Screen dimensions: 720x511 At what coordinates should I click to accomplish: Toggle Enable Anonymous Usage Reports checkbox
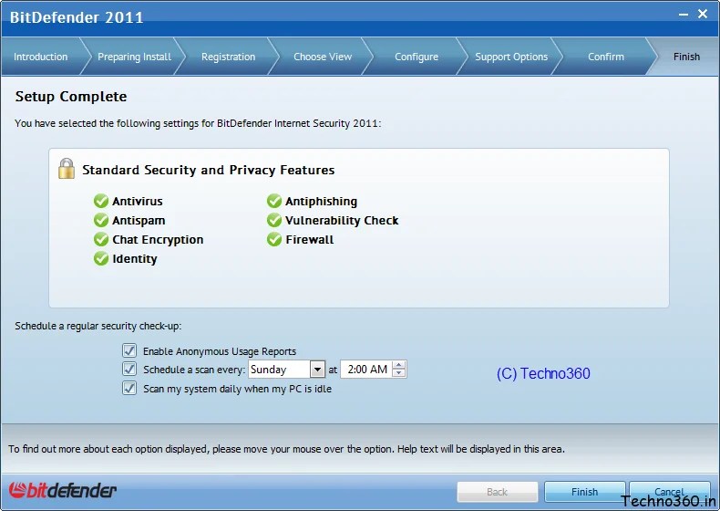[129, 350]
